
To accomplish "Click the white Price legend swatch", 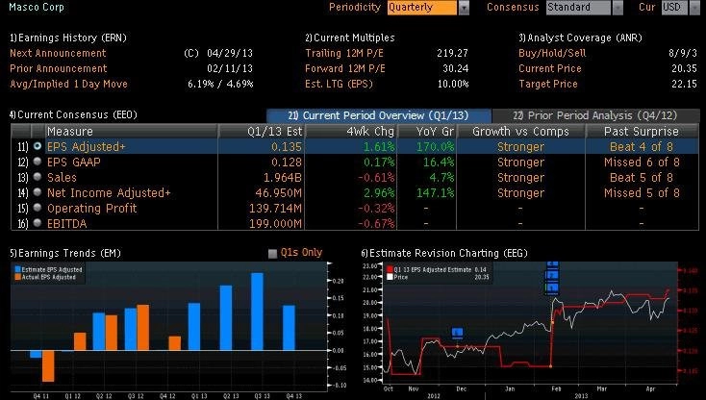I will tap(390, 277).
